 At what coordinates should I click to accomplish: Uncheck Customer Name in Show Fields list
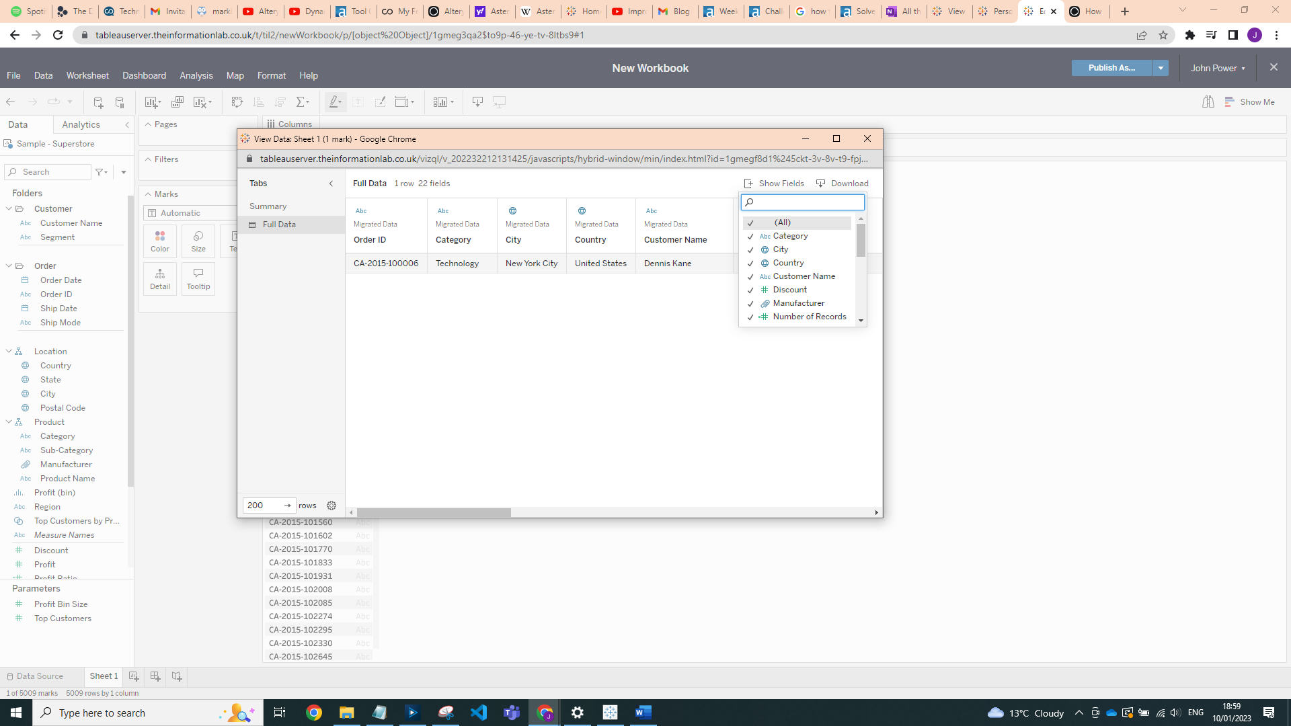pos(750,277)
